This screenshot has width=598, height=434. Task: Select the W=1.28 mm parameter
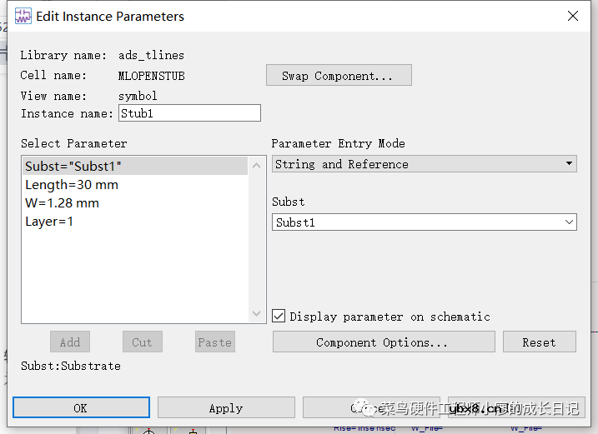point(63,202)
